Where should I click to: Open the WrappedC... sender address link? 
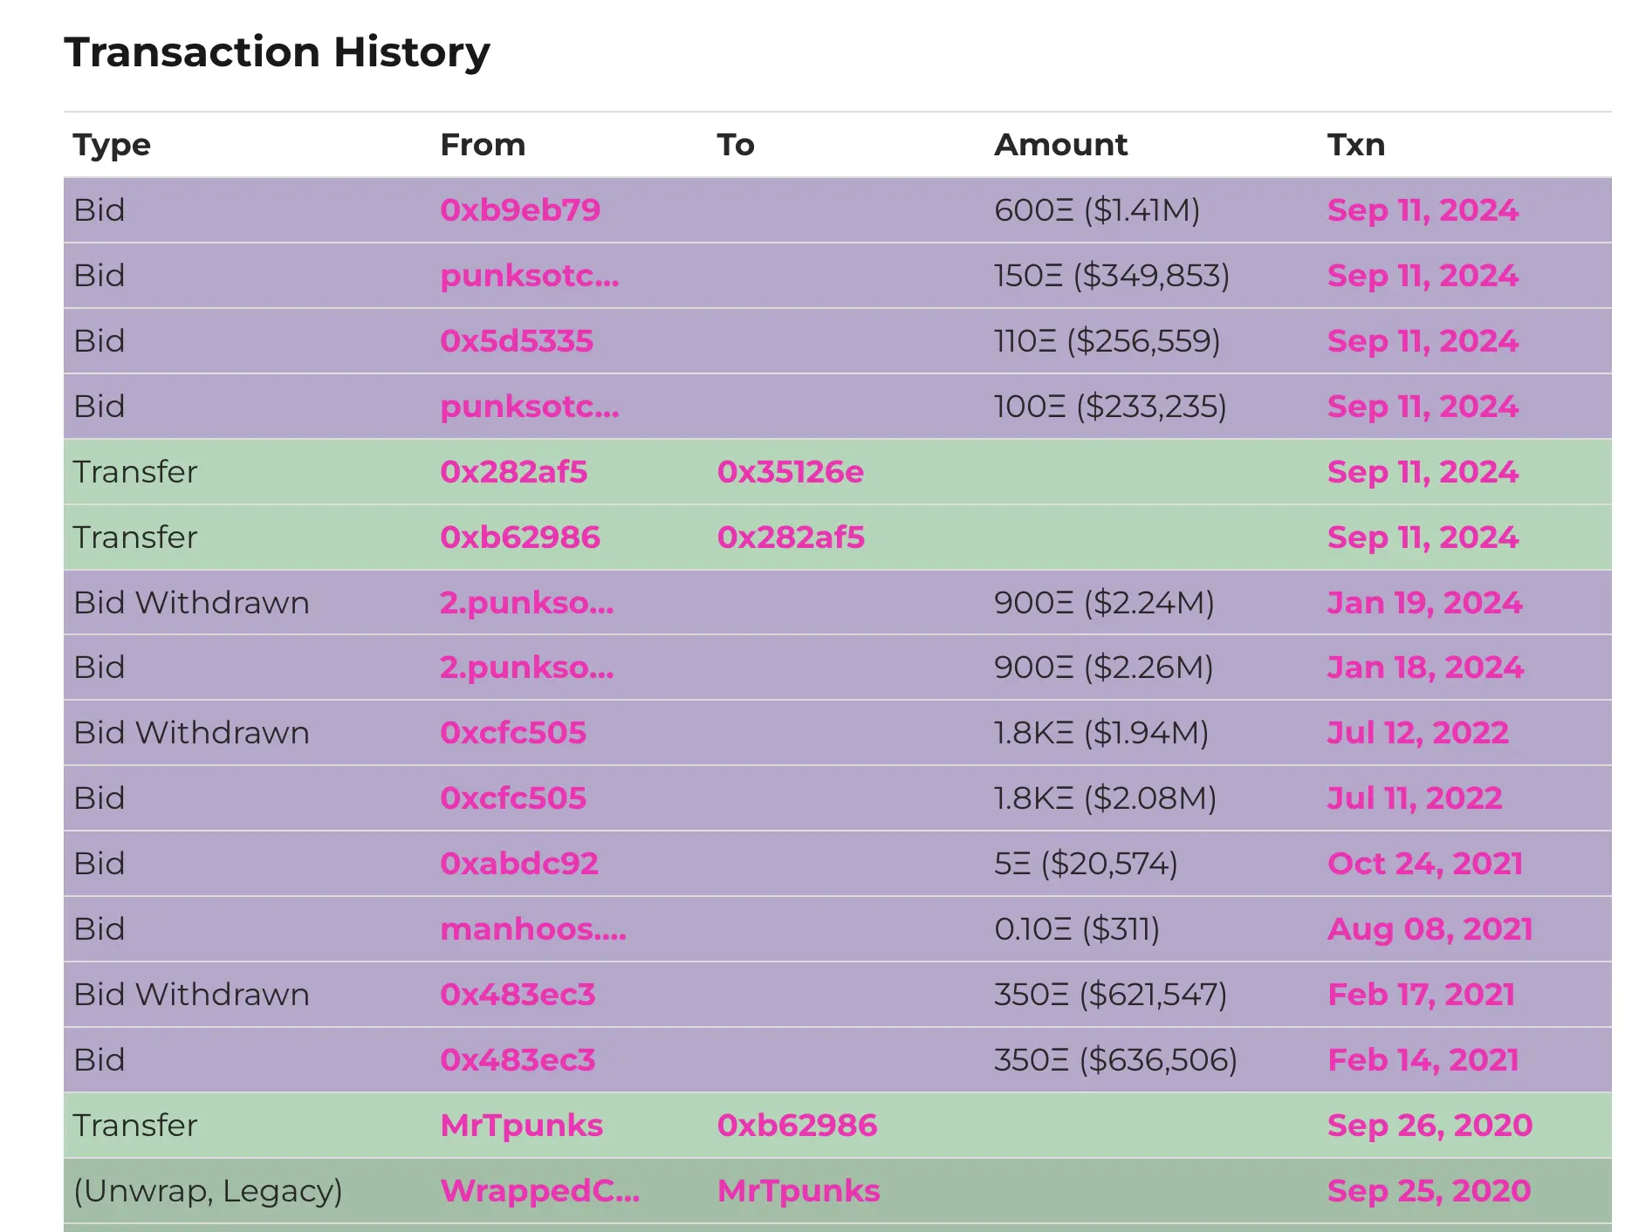(539, 1191)
